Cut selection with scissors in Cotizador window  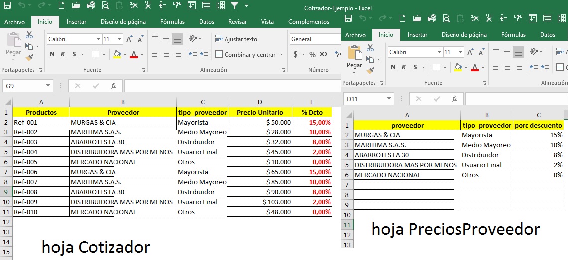click(x=29, y=35)
